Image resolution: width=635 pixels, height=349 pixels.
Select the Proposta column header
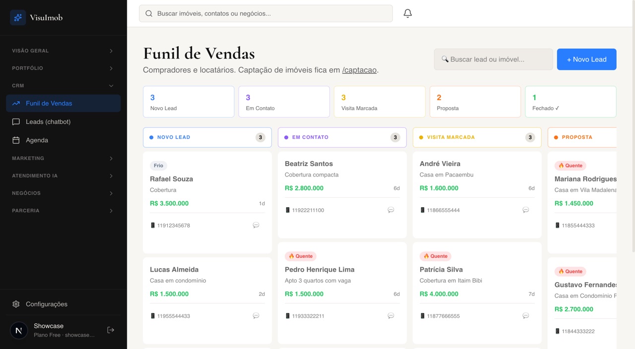[x=582, y=137]
